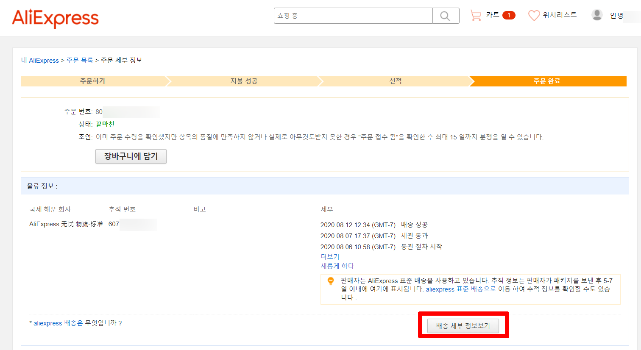Go to 주문 목록 breadcrumb

(80, 61)
